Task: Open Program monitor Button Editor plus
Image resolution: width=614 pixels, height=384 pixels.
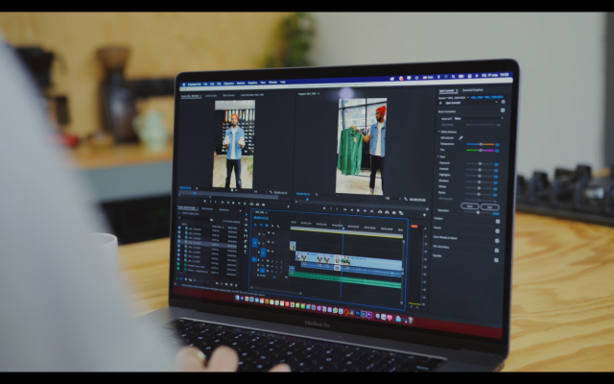Action: pyautogui.click(x=424, y=215)
